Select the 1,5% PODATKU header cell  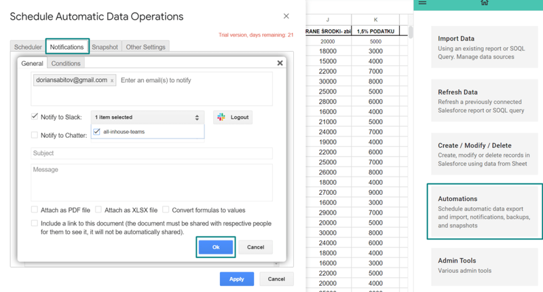point(375,31)
